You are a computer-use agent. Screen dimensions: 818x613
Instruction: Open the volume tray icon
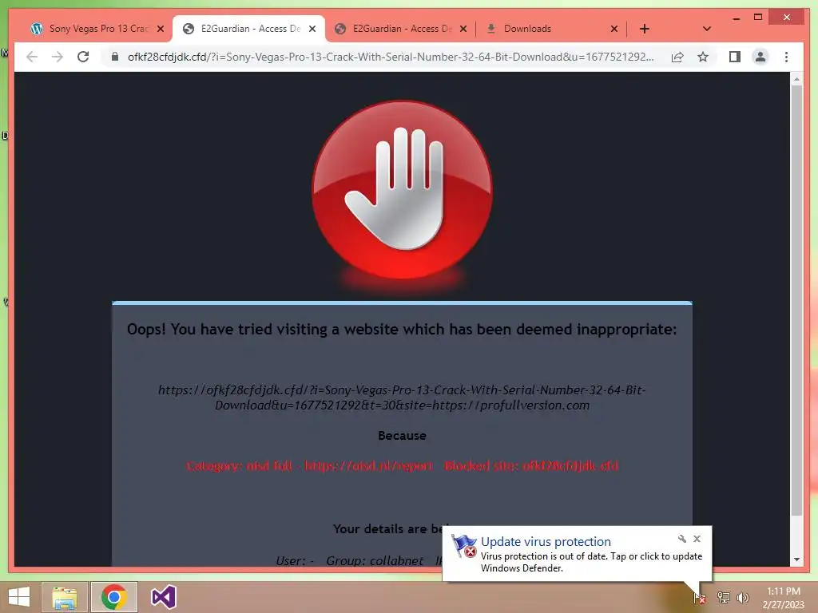[x=743, y=597]
